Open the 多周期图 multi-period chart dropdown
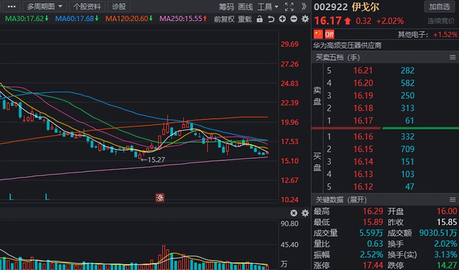 point(45,6)
